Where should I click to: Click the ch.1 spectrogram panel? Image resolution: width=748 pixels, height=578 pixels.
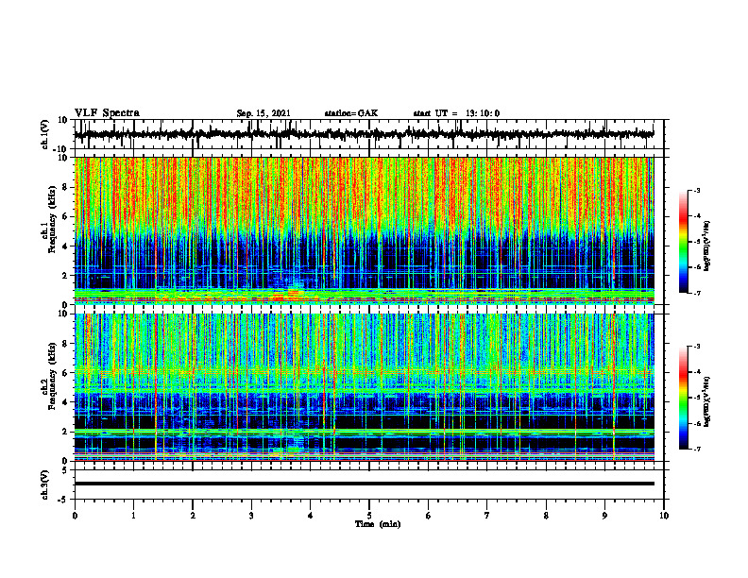[364, 230]
